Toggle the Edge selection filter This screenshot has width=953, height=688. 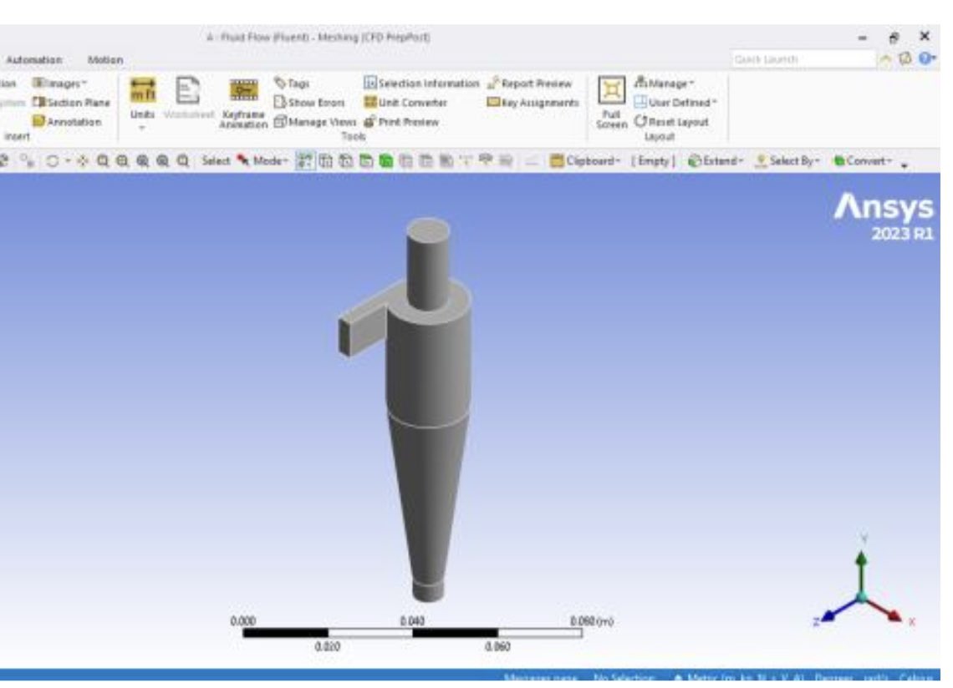coord(346,160)
